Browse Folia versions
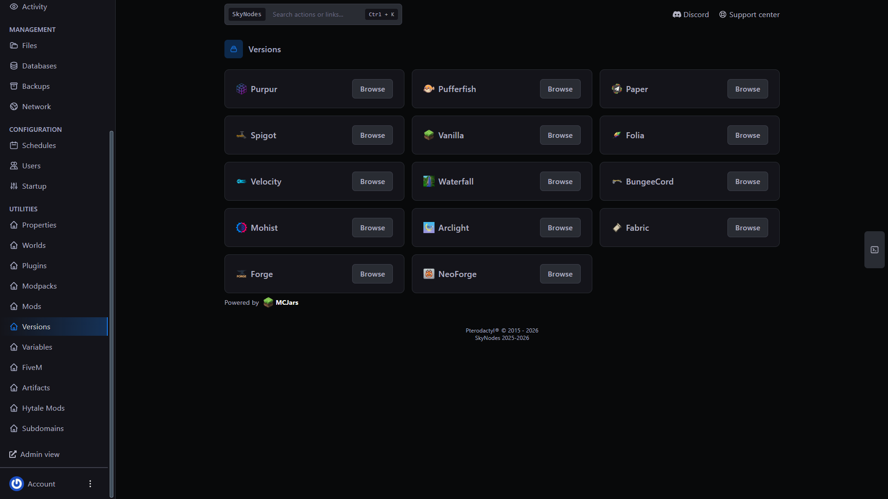The width and height of the screenshot is (888, 499). coord(748,135)
